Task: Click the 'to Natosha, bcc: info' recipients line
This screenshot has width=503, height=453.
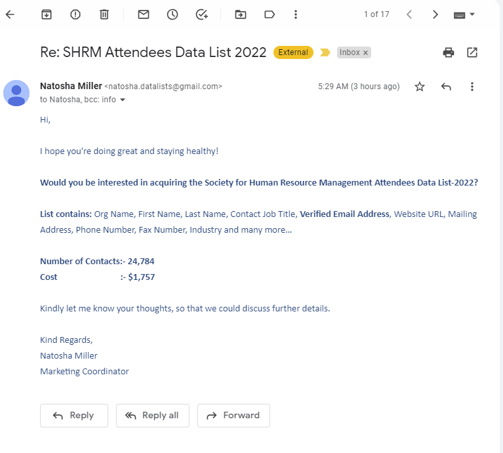Action: [78, 100]
